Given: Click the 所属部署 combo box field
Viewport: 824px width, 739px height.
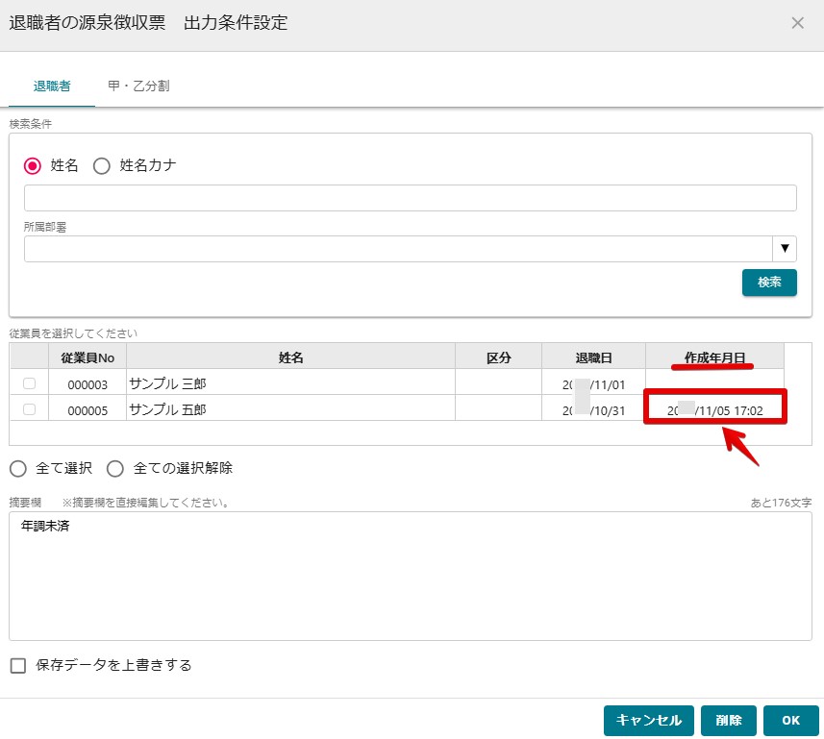Looking at the screenshot, I should pos(397,249).
